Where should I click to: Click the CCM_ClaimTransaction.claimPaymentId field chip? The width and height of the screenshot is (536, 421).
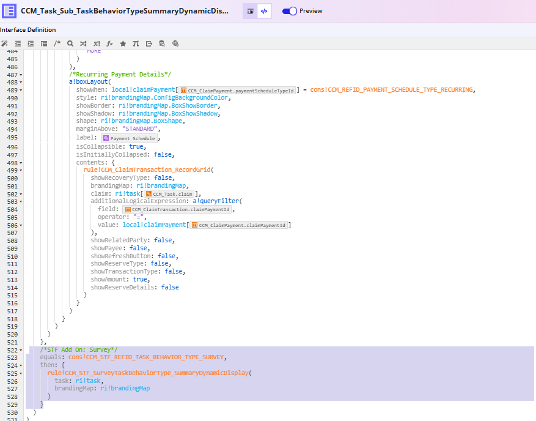[177, 209]
